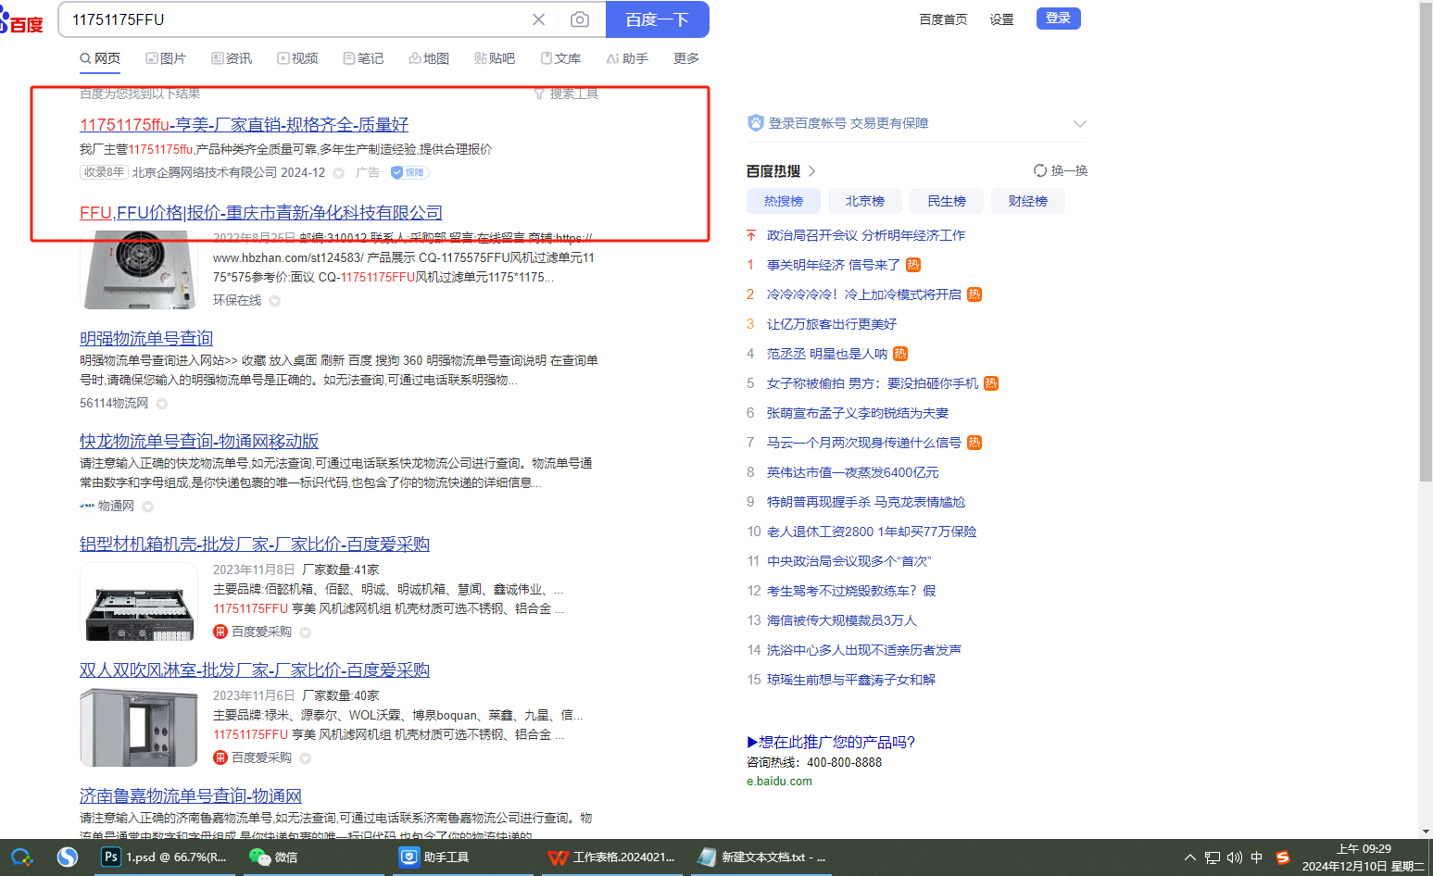Expand the 登录百度帐号 panel chevron
Viewport: 1433px width, 876px height.
[x=1079, y=124]
